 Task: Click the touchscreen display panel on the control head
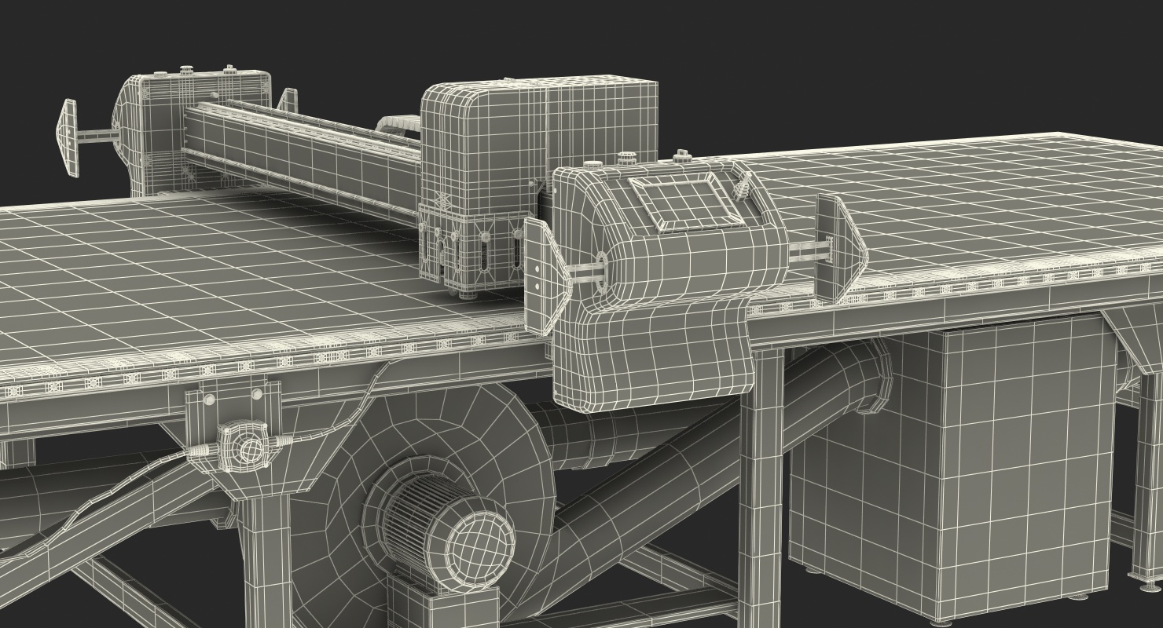coord(687,201)
